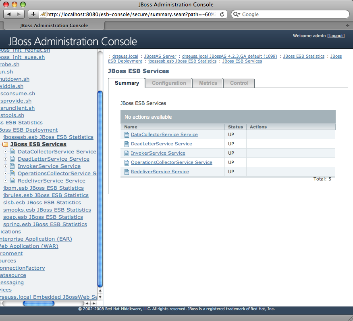Viewport: 353px width, 321px height.
Task: Click the document icon beside RedeliverService in tree
Action: [x=12, y=180]
